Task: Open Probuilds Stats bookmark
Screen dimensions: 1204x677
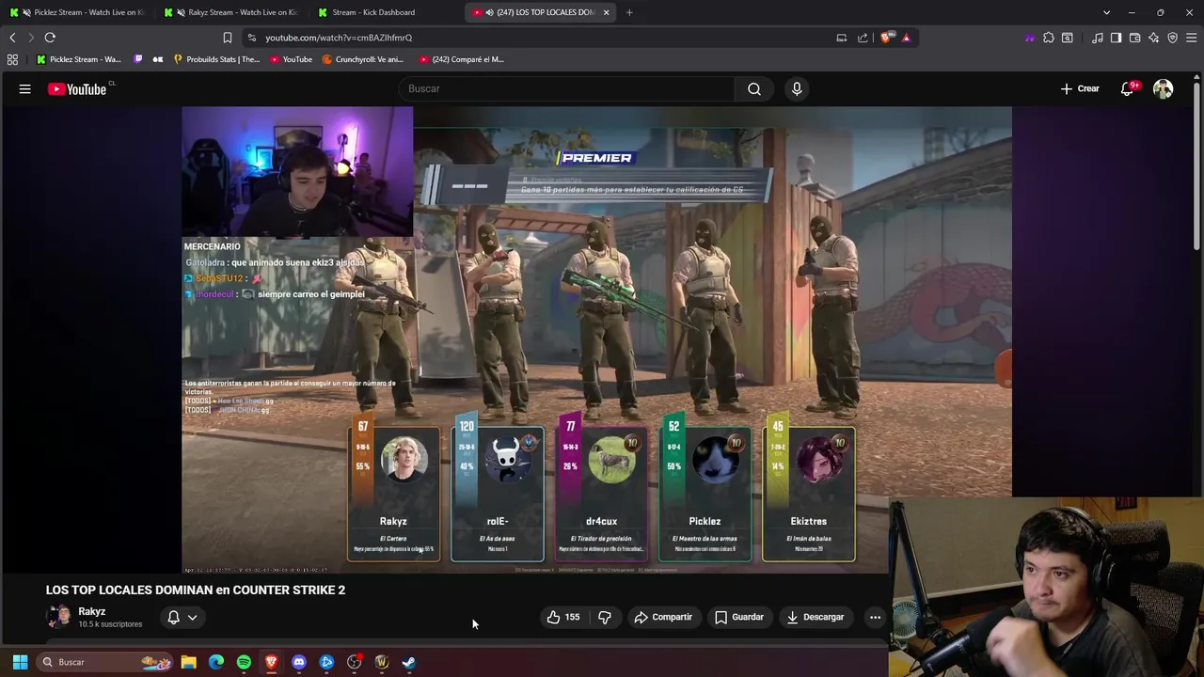Action: [x=216, y=59]
